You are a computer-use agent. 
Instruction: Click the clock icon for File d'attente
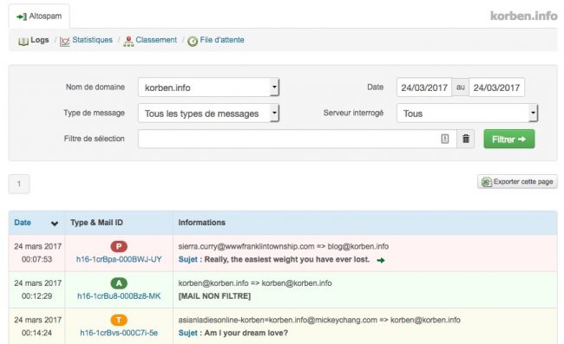coord(193,42)
